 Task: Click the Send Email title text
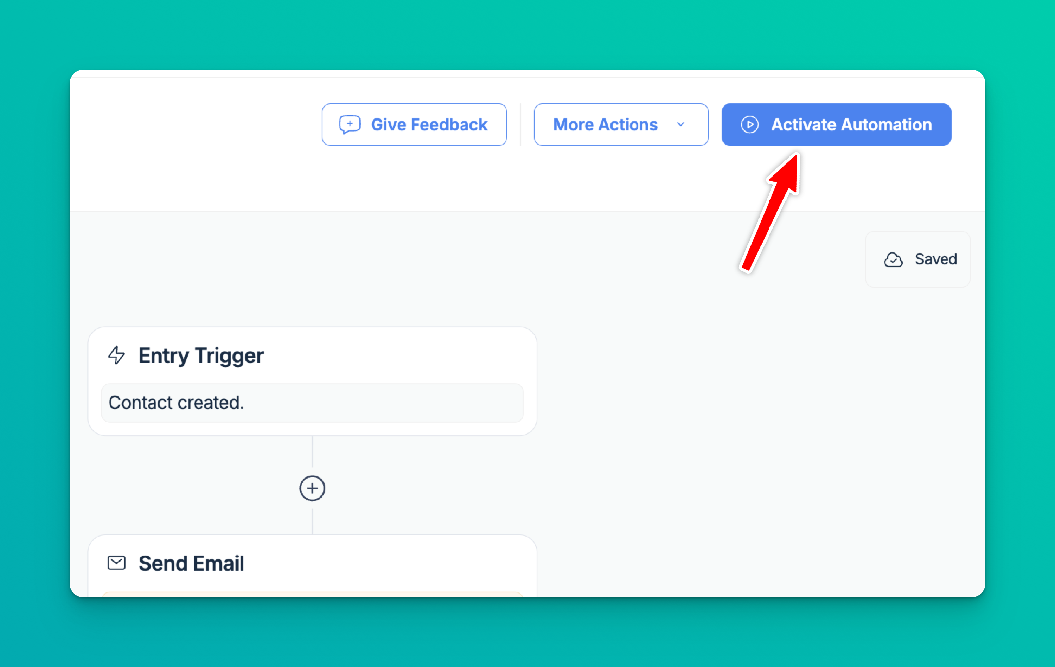tap(191, 563)
